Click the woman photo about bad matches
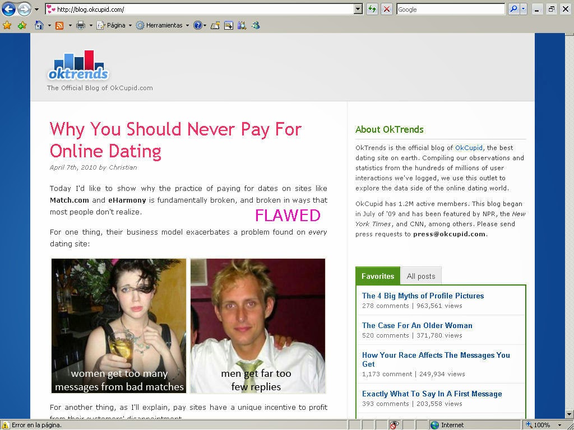The height and width of the screenshot is (430, 574). (119, 326)
